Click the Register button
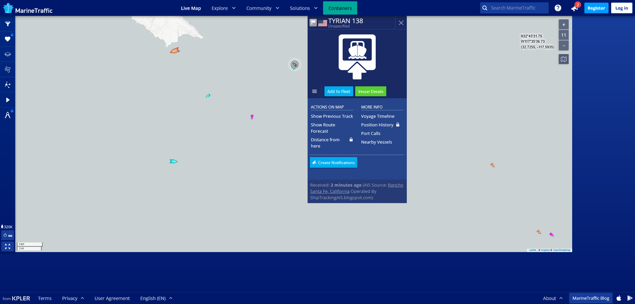This screenshot has width=635, height=304. pos(596,8)
